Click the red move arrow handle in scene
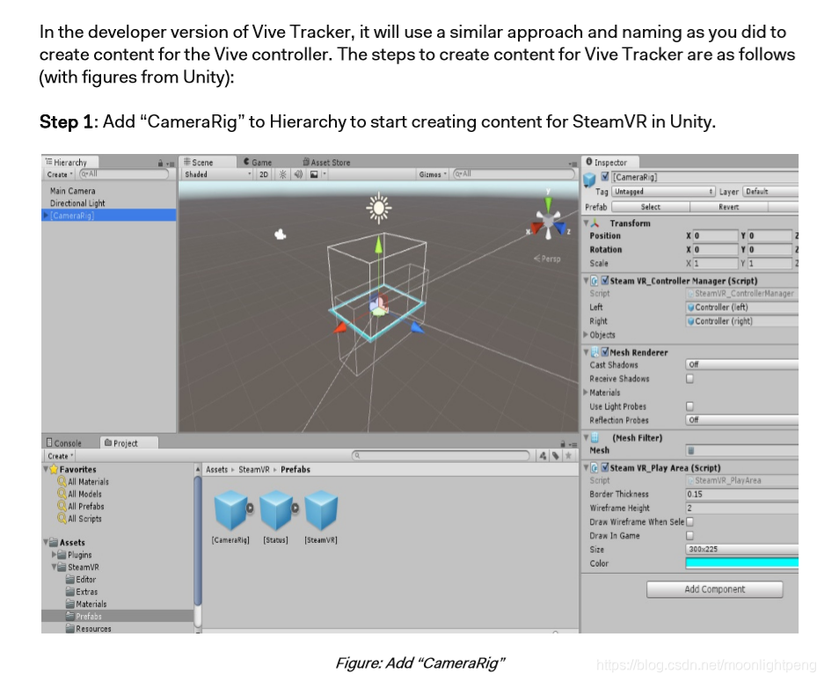Viewport: 824px width, 681px height. pyautogui.click(x=340, y=327)
